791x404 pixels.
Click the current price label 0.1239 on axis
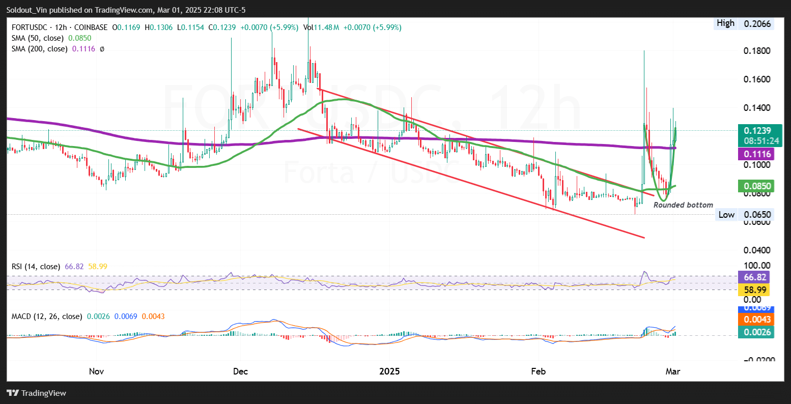pos(757,130)
